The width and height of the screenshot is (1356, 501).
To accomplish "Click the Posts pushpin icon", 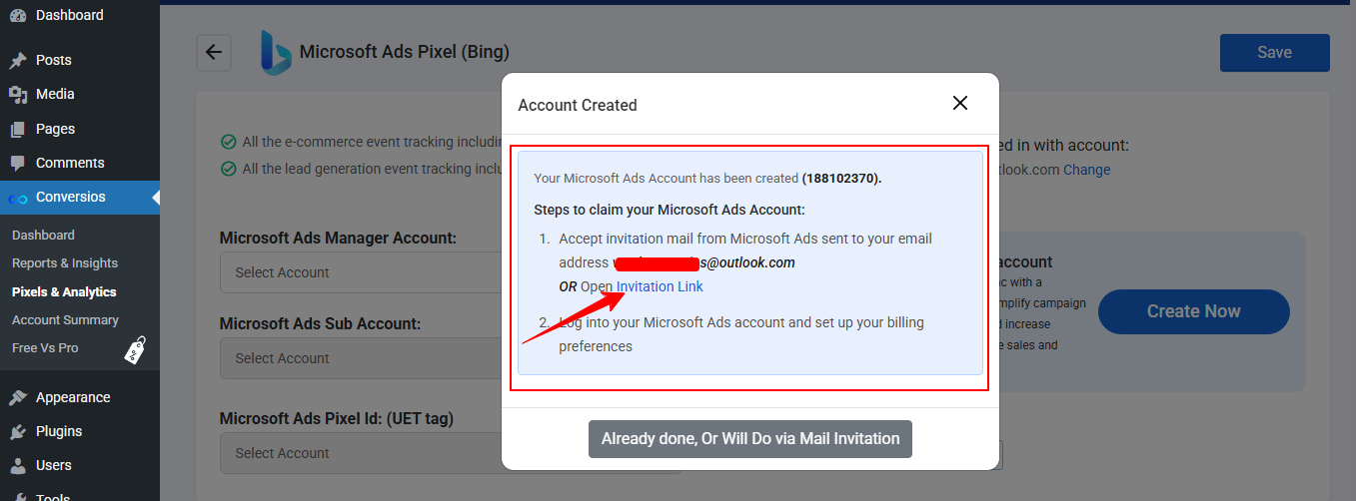I will point(17,60).
